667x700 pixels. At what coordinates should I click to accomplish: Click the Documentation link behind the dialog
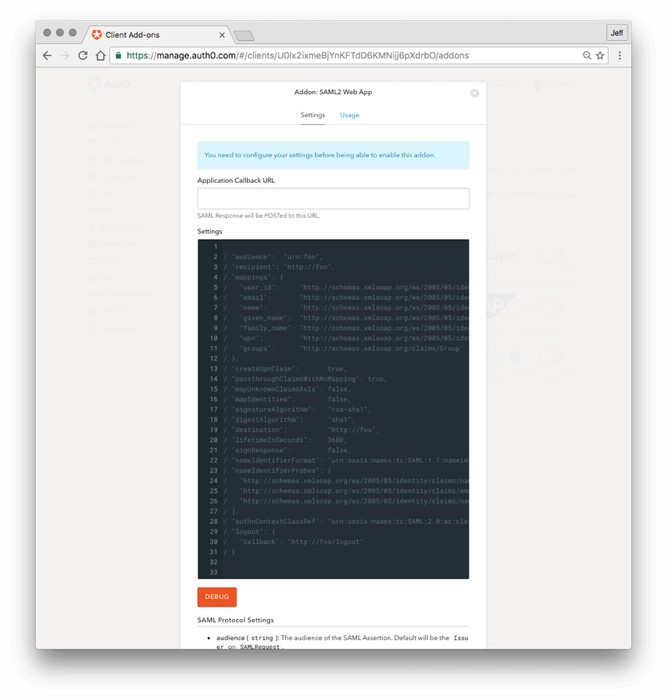504,84
